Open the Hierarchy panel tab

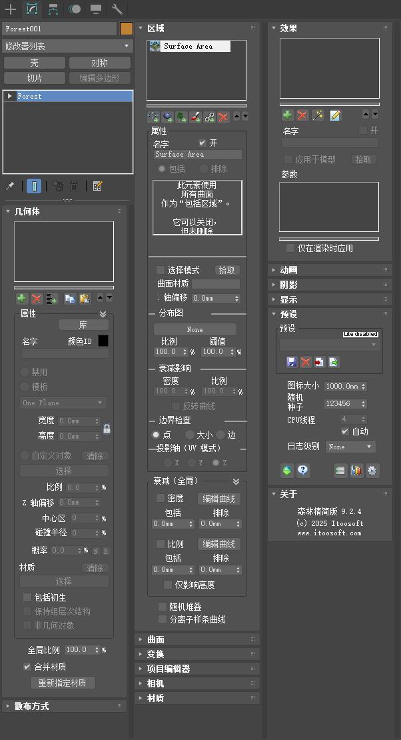pyautogui.click(x=53, y=9)
